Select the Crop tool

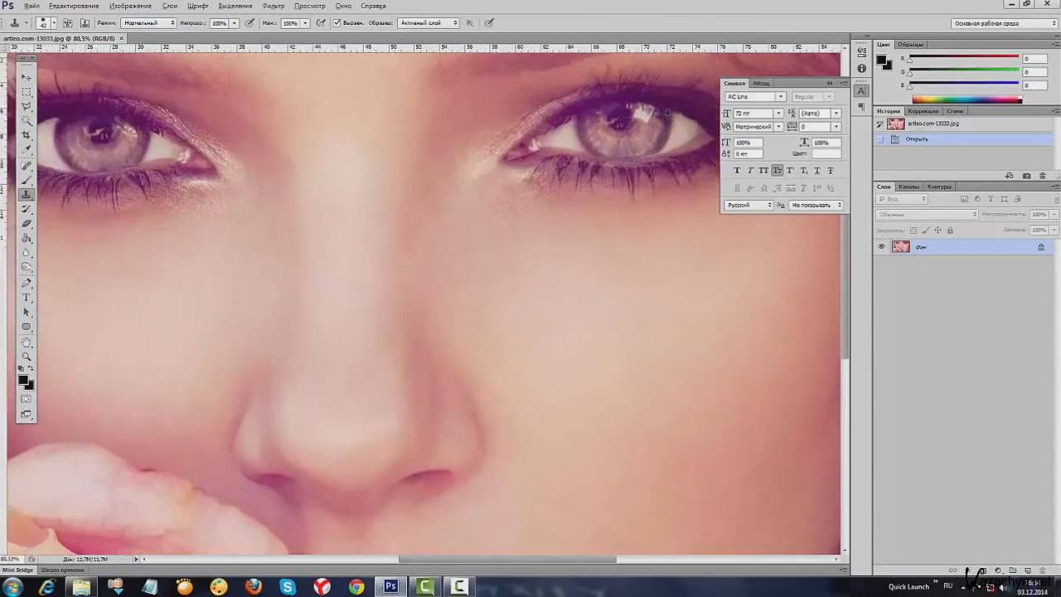pyautogui.click(x=27, y=135)
